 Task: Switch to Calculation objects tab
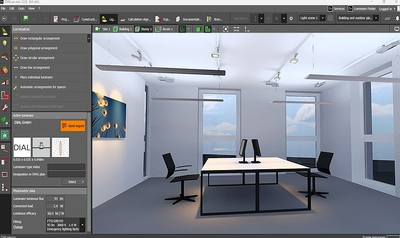click(x=136, y=19)
